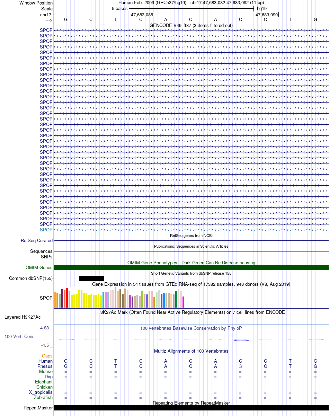The image size is (329, 416).
Task: Open '100 vertebrates Basewise Conservation by PhyloP' title
Action: tap(191, 328)
